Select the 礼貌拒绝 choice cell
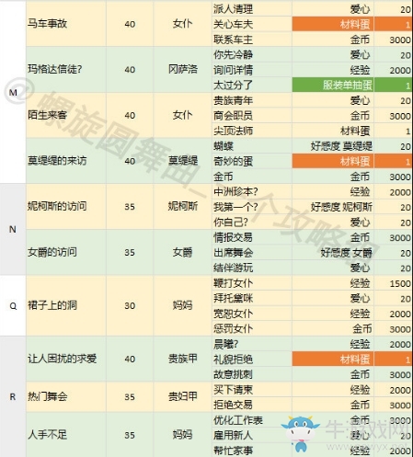 pos(252,359)
